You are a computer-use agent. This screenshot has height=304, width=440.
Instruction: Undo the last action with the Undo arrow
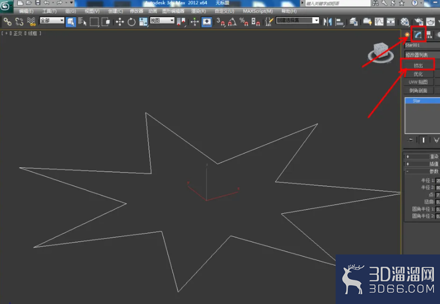[x=46, y=3]
